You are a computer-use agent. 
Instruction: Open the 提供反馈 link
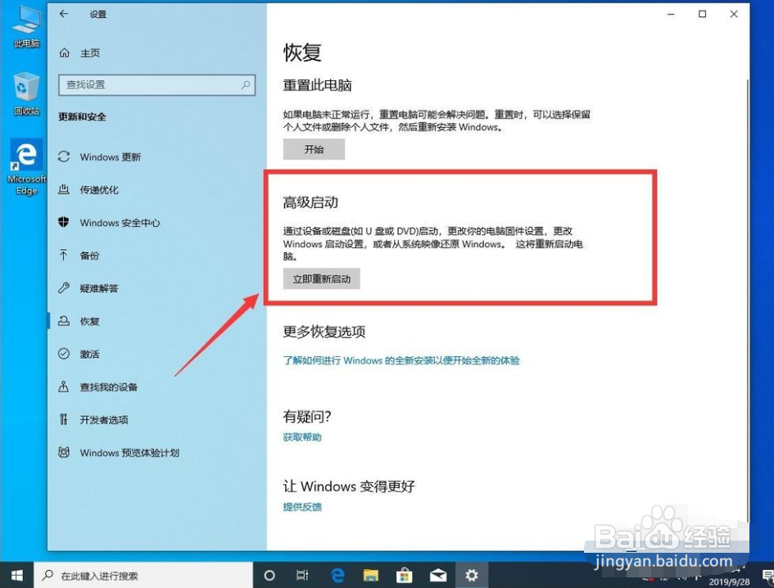coord(302,507)
